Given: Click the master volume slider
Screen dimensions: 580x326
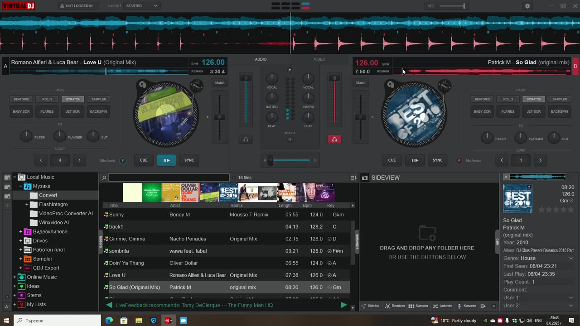Looking at the screenshot, I should (x=452, y=6).
